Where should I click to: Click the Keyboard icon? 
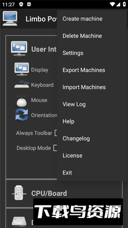coord(22,84)
